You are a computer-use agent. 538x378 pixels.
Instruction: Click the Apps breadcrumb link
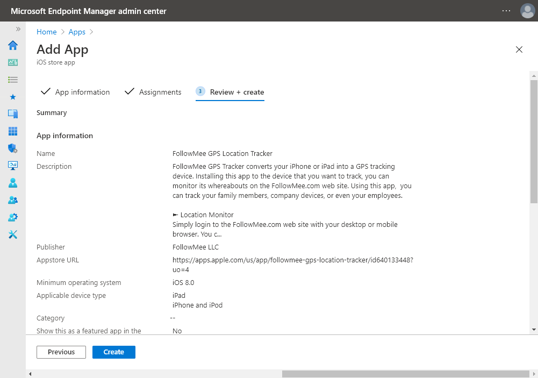(x=77, y=32)
